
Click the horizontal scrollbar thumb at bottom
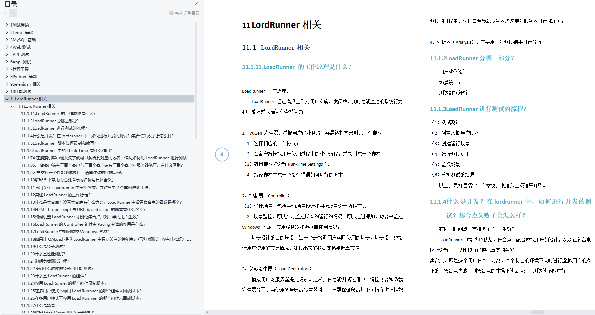(x=537, y=312)
